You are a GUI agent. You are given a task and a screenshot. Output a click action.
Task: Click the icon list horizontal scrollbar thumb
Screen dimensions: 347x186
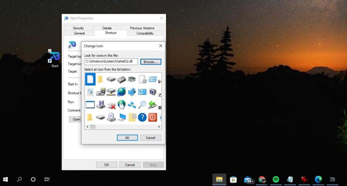pos(93,127)
